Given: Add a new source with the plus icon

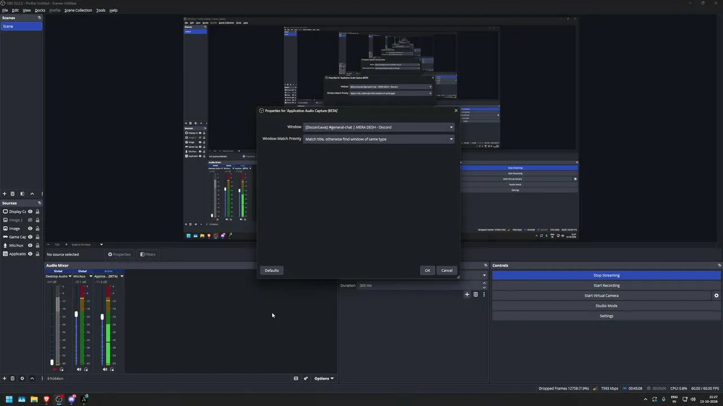Looking at the screenshot, I should pos(4,378).
